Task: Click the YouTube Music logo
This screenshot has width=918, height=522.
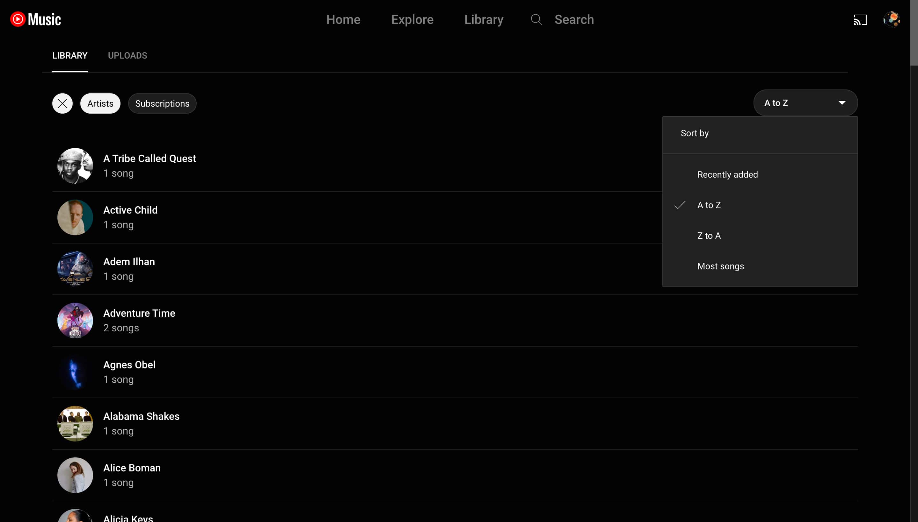Action: click(35, 19)
